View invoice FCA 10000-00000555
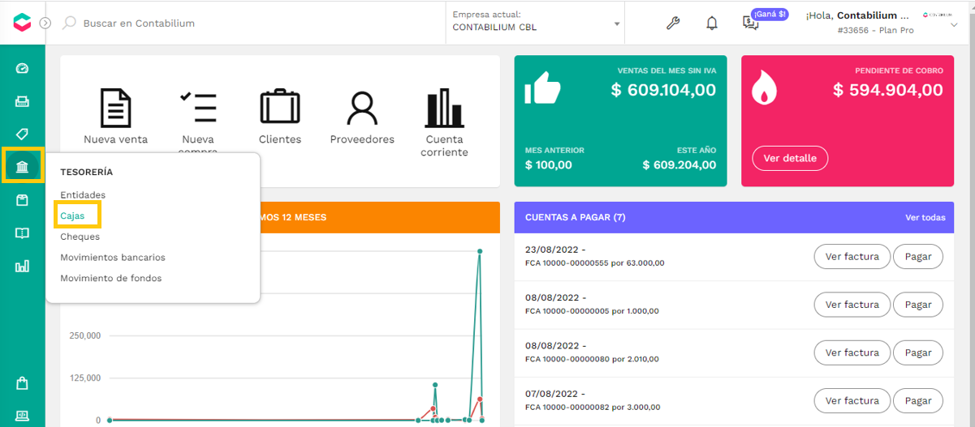The image size is (975, 427). (x=852, y=257)
